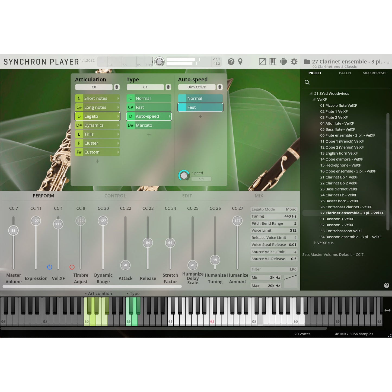392x392 pixels.
Task: Select the Short notes articulation
Action: tap(97, 98)
